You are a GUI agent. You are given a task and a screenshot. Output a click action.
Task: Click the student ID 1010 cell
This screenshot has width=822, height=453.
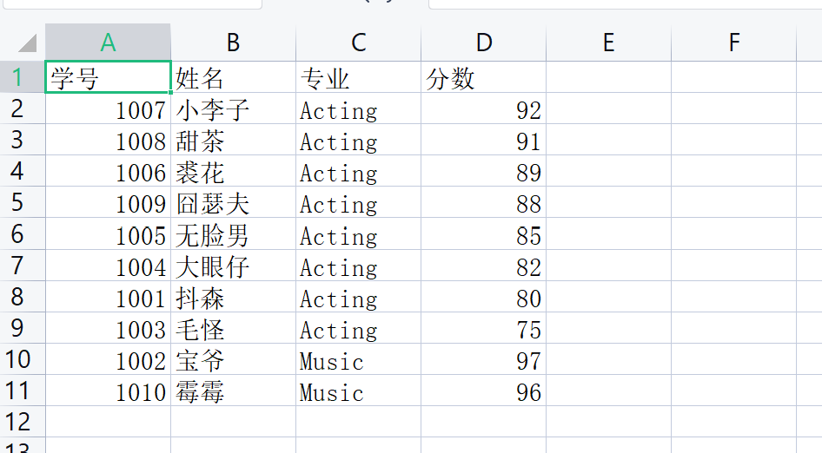[x=108, y=391]
